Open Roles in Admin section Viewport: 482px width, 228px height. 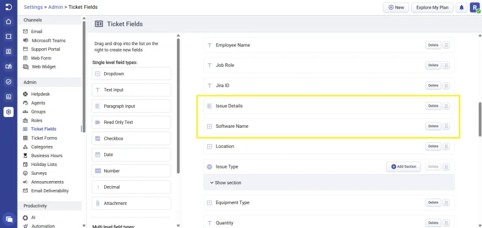[36, 121]
